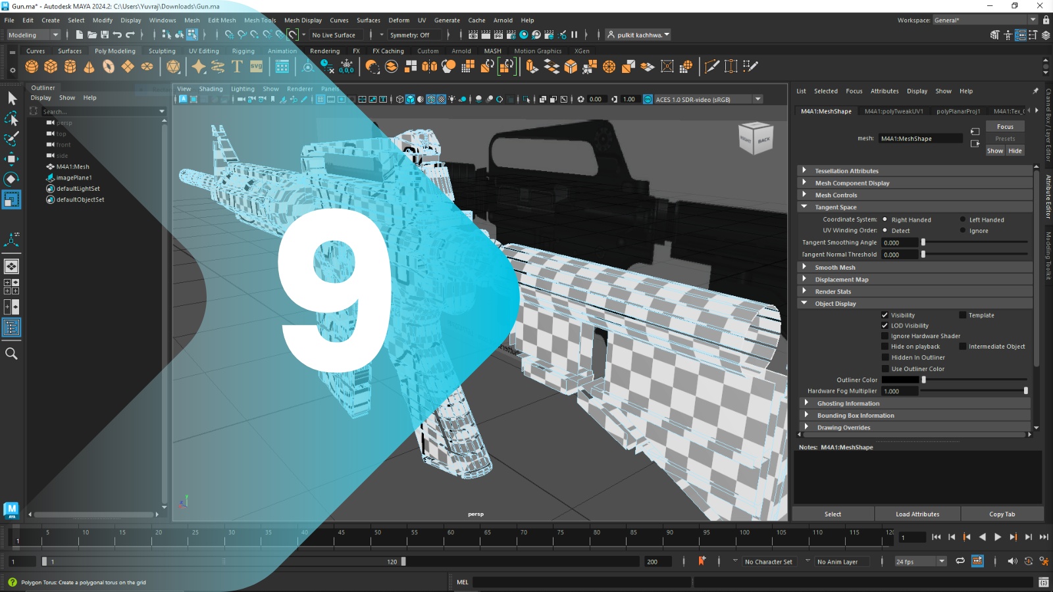Open the polyPlanarProj1 attribute tab
Viewport: 1053px width, 592px height.
(958, 111)
